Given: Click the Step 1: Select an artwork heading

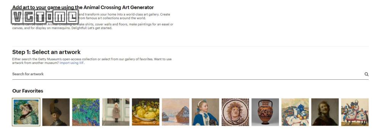Looking at the screenshot, I should [x=46, y=52].
